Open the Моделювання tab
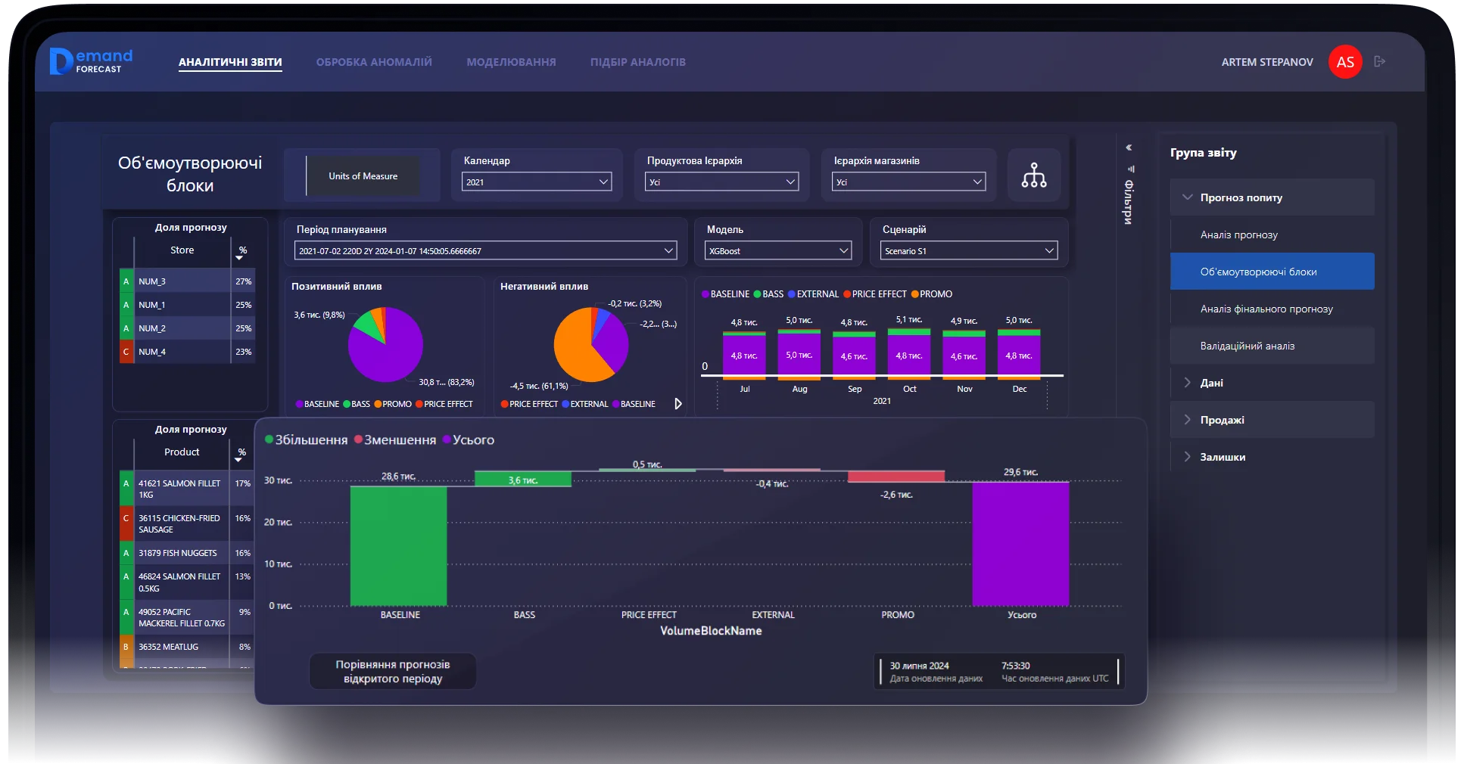1464x764 pixels. point(511,62)
